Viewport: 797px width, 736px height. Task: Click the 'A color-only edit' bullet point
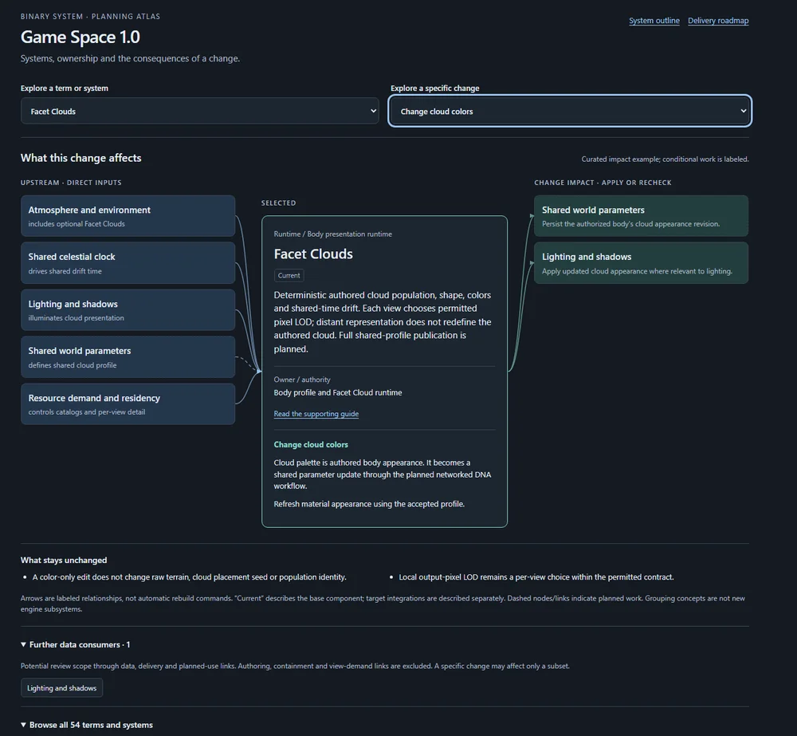189,577
